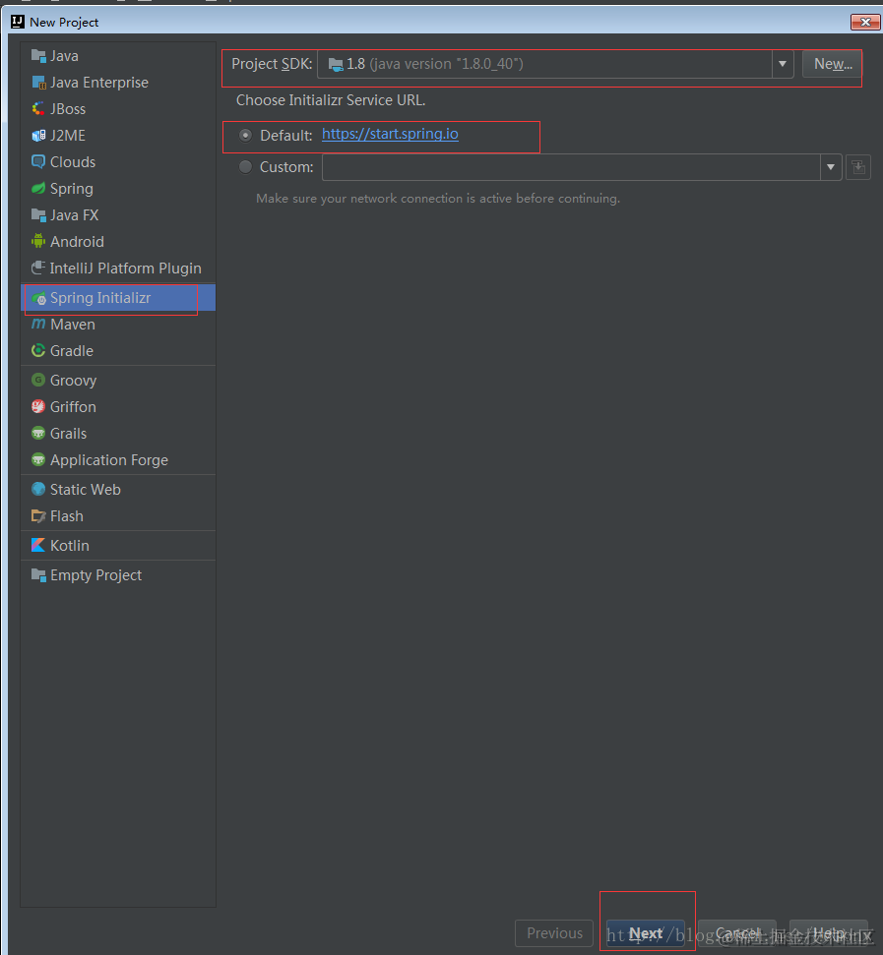Click the Groovy green G icon
Viewport: 883px width, 955px height.
(x=38, y=380)
